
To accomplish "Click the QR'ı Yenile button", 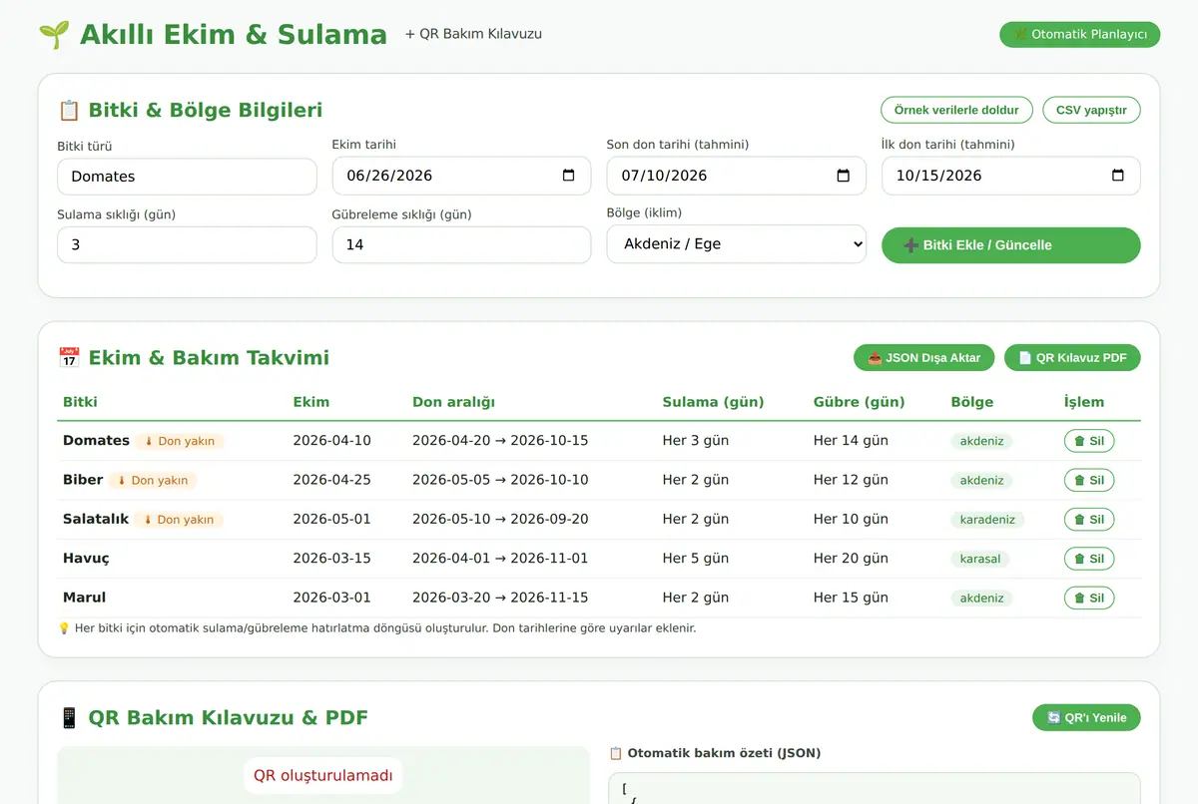I will (x=1086, y=717).
